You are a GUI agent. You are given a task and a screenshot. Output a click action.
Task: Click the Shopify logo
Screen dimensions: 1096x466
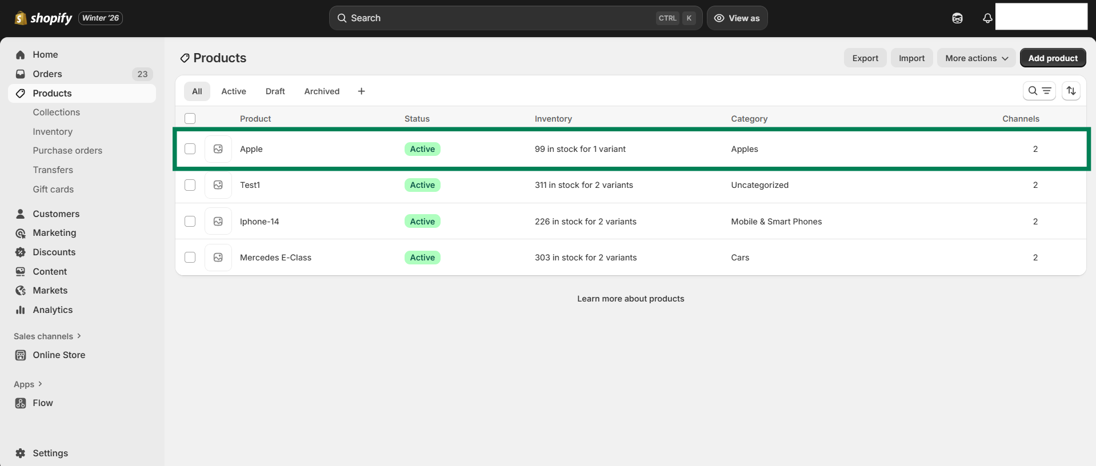click(43, 18)
